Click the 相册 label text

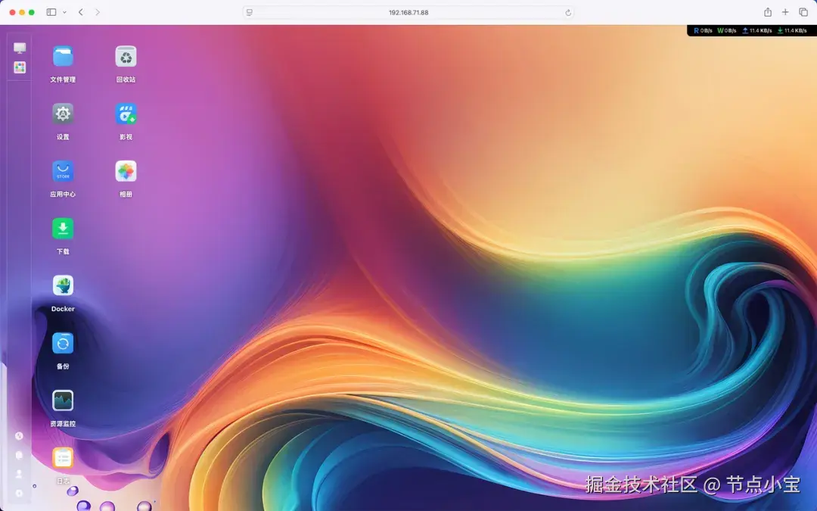click(126, 194)
